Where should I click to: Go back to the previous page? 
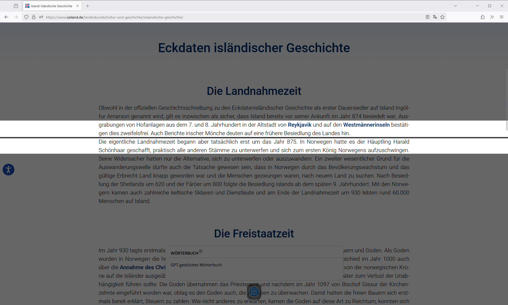6,17
